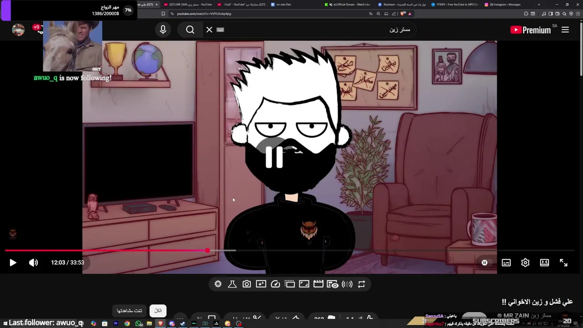Open Steam from the taskbar
The height and width of the screenshot is (328, 583).
183,323
